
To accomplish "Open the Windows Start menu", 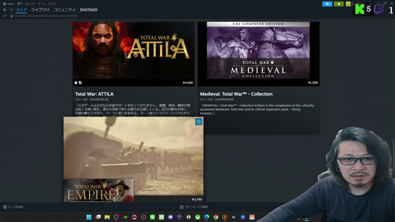I will [89, 217].
